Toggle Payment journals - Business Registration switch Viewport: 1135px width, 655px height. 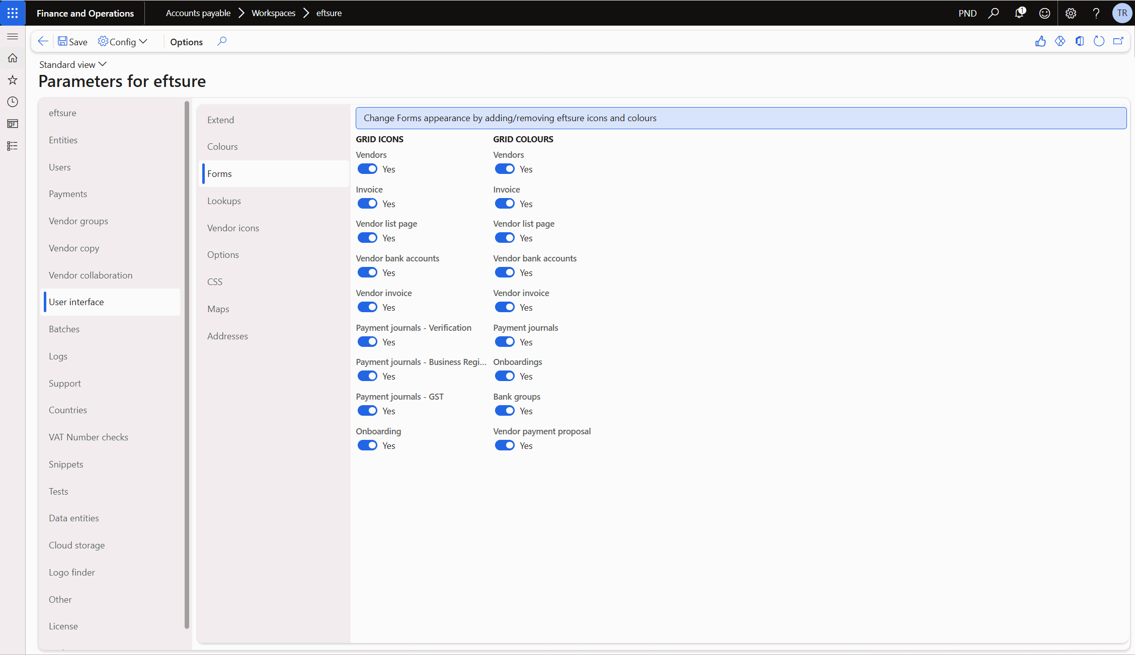(367, 376)
